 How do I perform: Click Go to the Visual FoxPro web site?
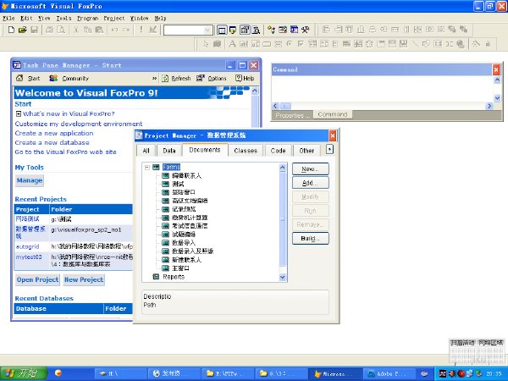point(65,152)
